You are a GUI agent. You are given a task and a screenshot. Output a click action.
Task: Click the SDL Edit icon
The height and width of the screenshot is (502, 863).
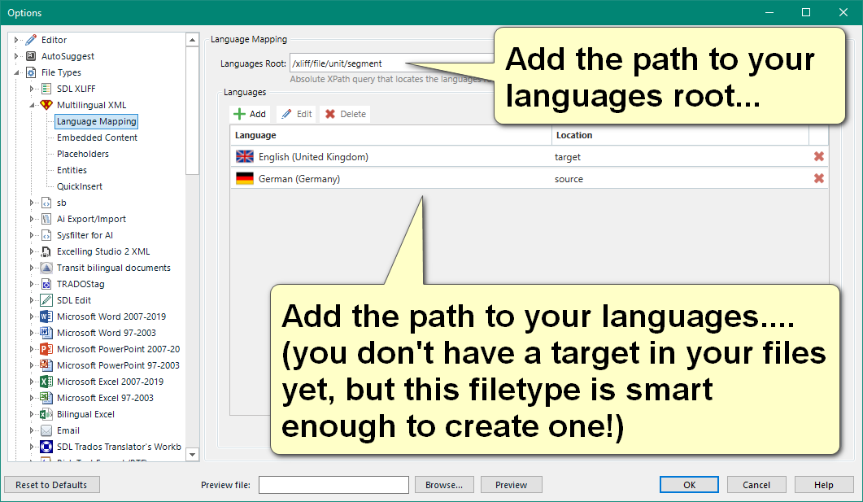tap(47, 300)
